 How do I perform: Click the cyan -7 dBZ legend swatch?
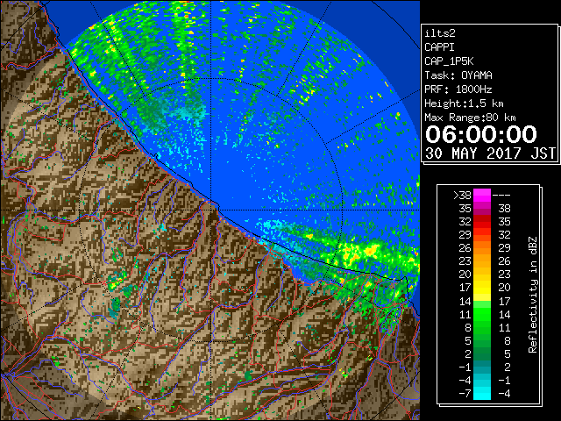click(x=482, y=393)
